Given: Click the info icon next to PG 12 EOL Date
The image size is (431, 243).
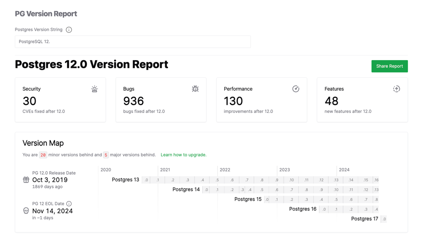Looking at the screenshot, I should pos(69,204).
